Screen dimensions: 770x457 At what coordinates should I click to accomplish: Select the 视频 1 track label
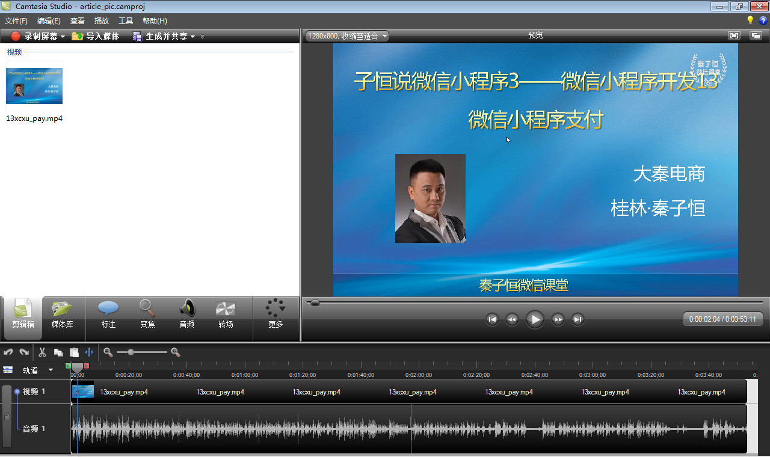click(x=34, y=391)
